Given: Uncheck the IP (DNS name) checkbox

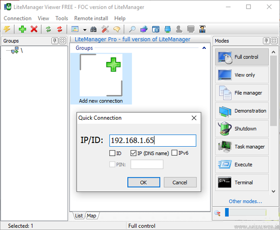Looking at the screenshot, I should click(133, 153).
